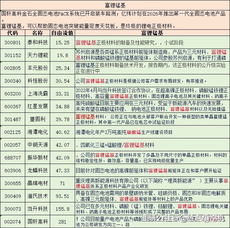Image resolution: width=230 pixels, height=228 pixels.
Task: Click the 科恒股份 description about 客户需求布局研发
Action: click(x=152, y=81)
